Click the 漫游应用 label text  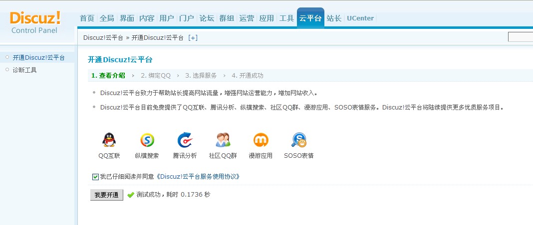pos(261,156)
